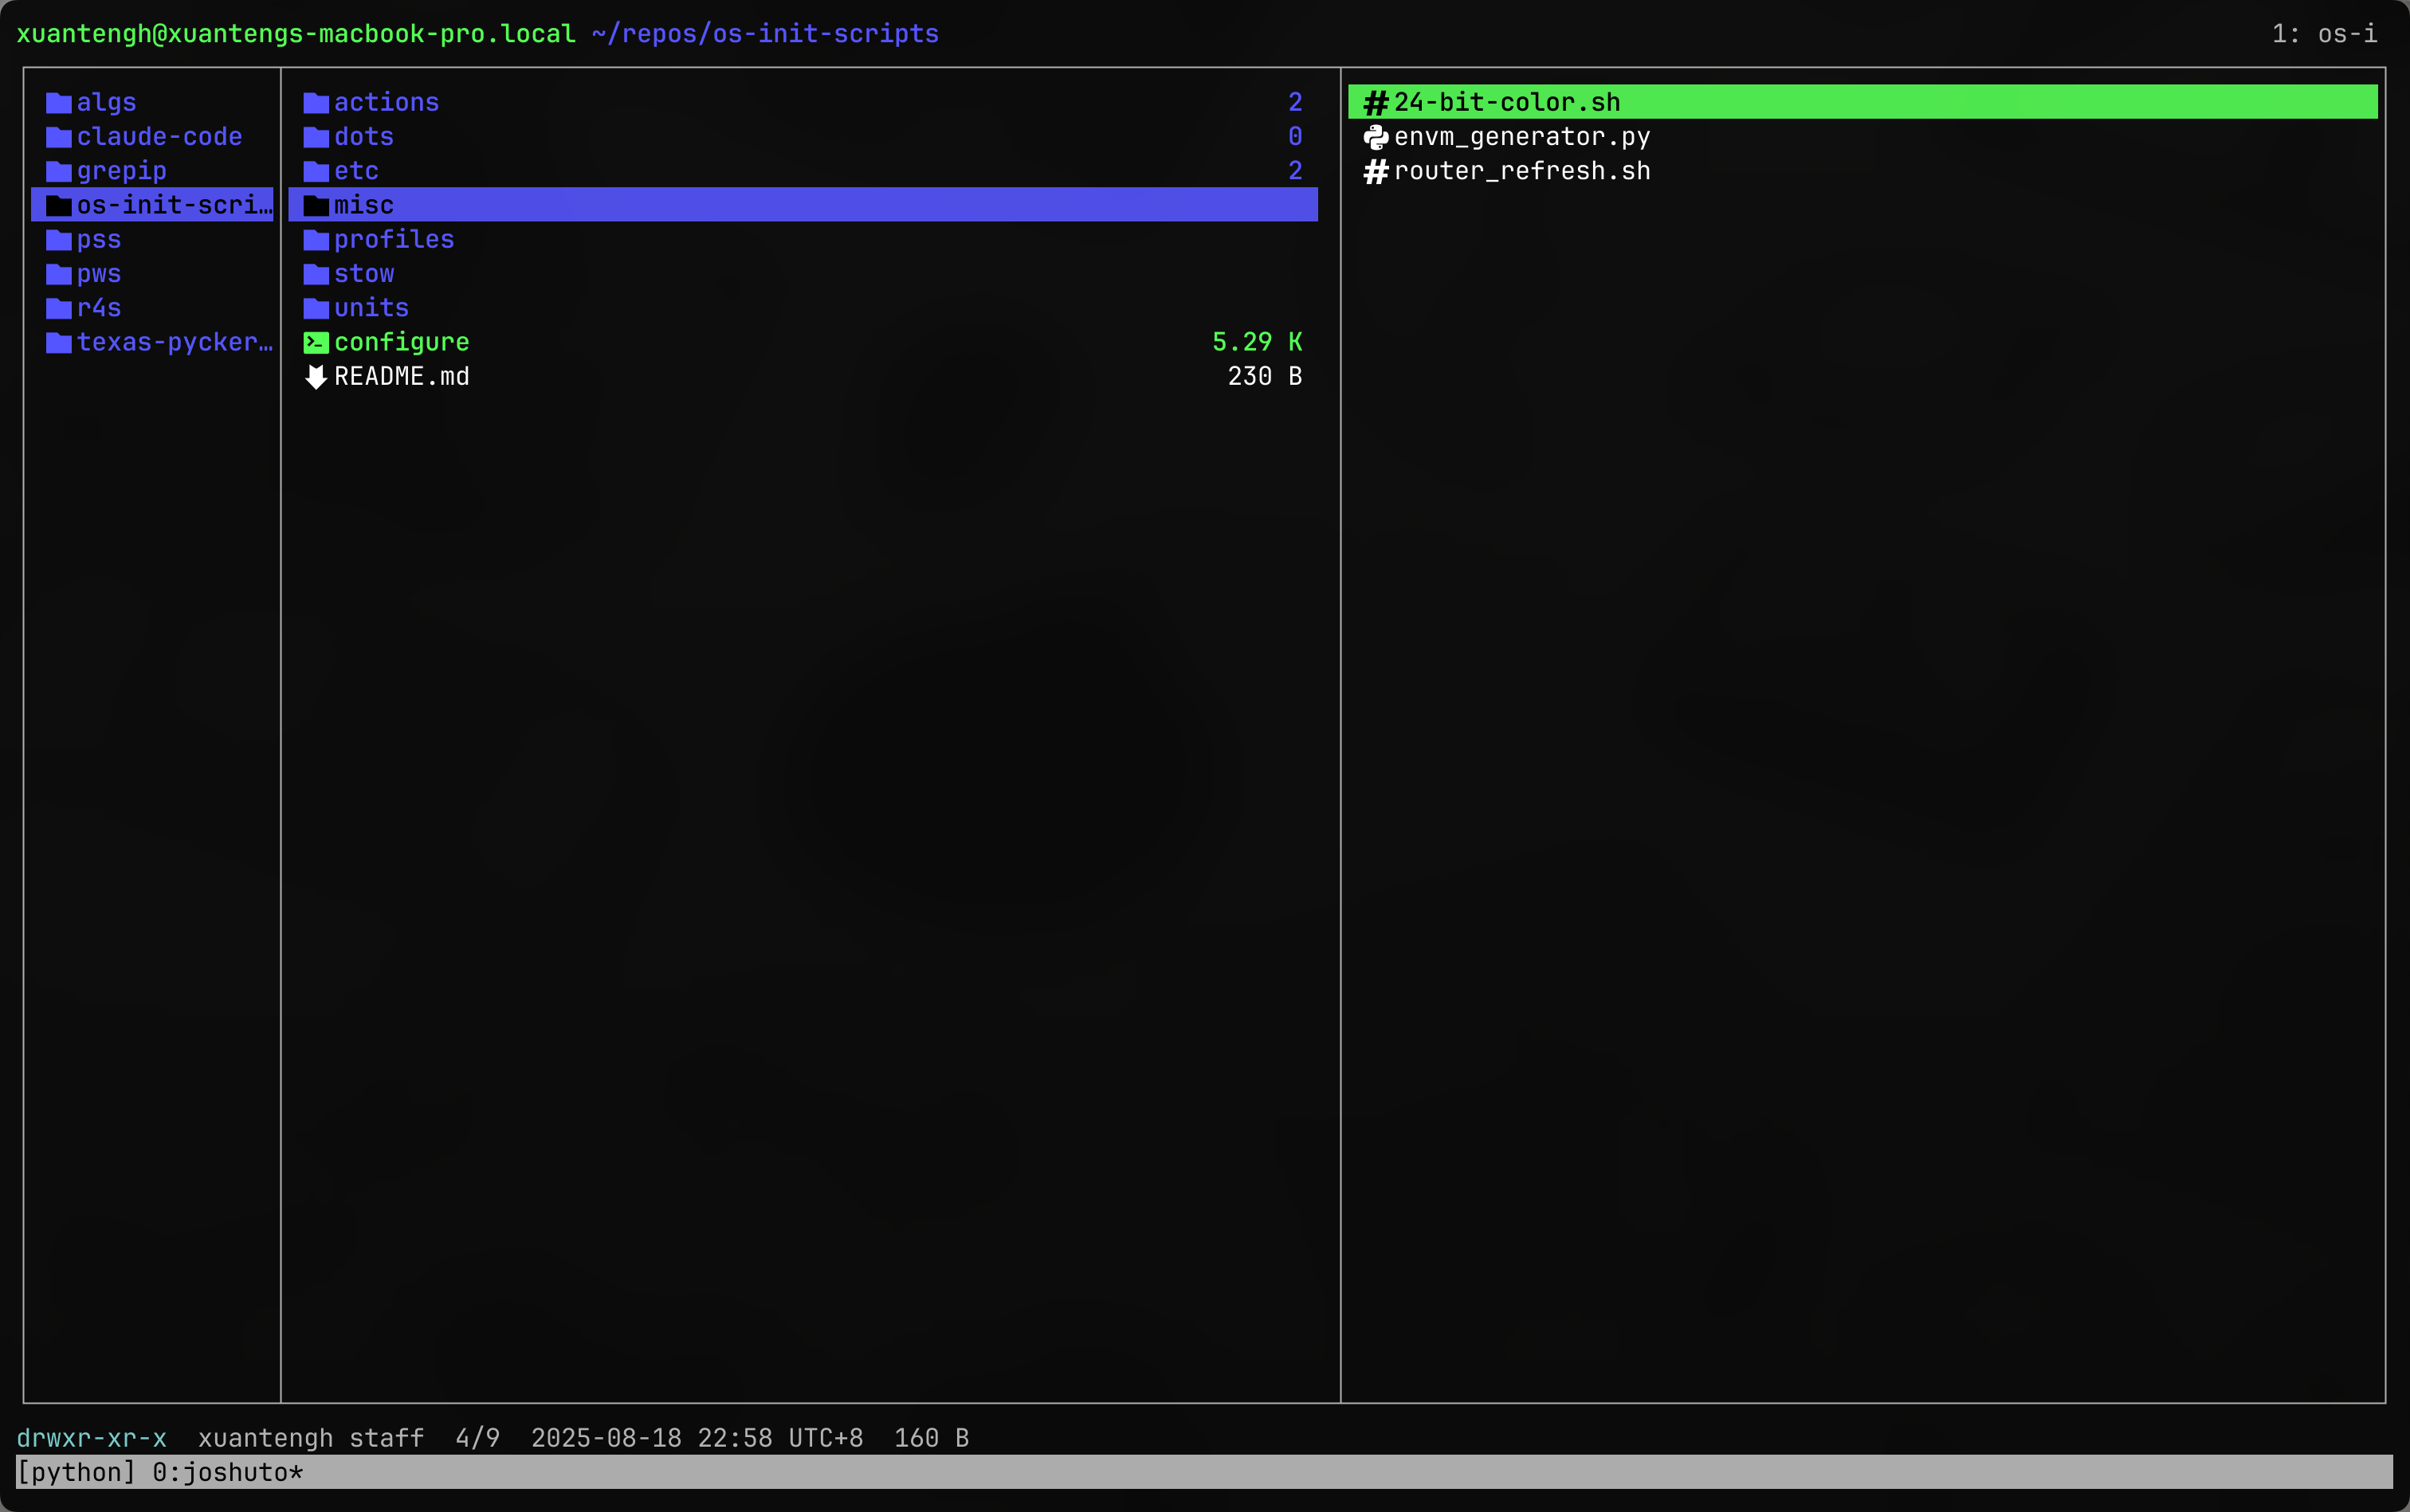
Task: Click the folder icon beside algs
Action: click(58, 103)
